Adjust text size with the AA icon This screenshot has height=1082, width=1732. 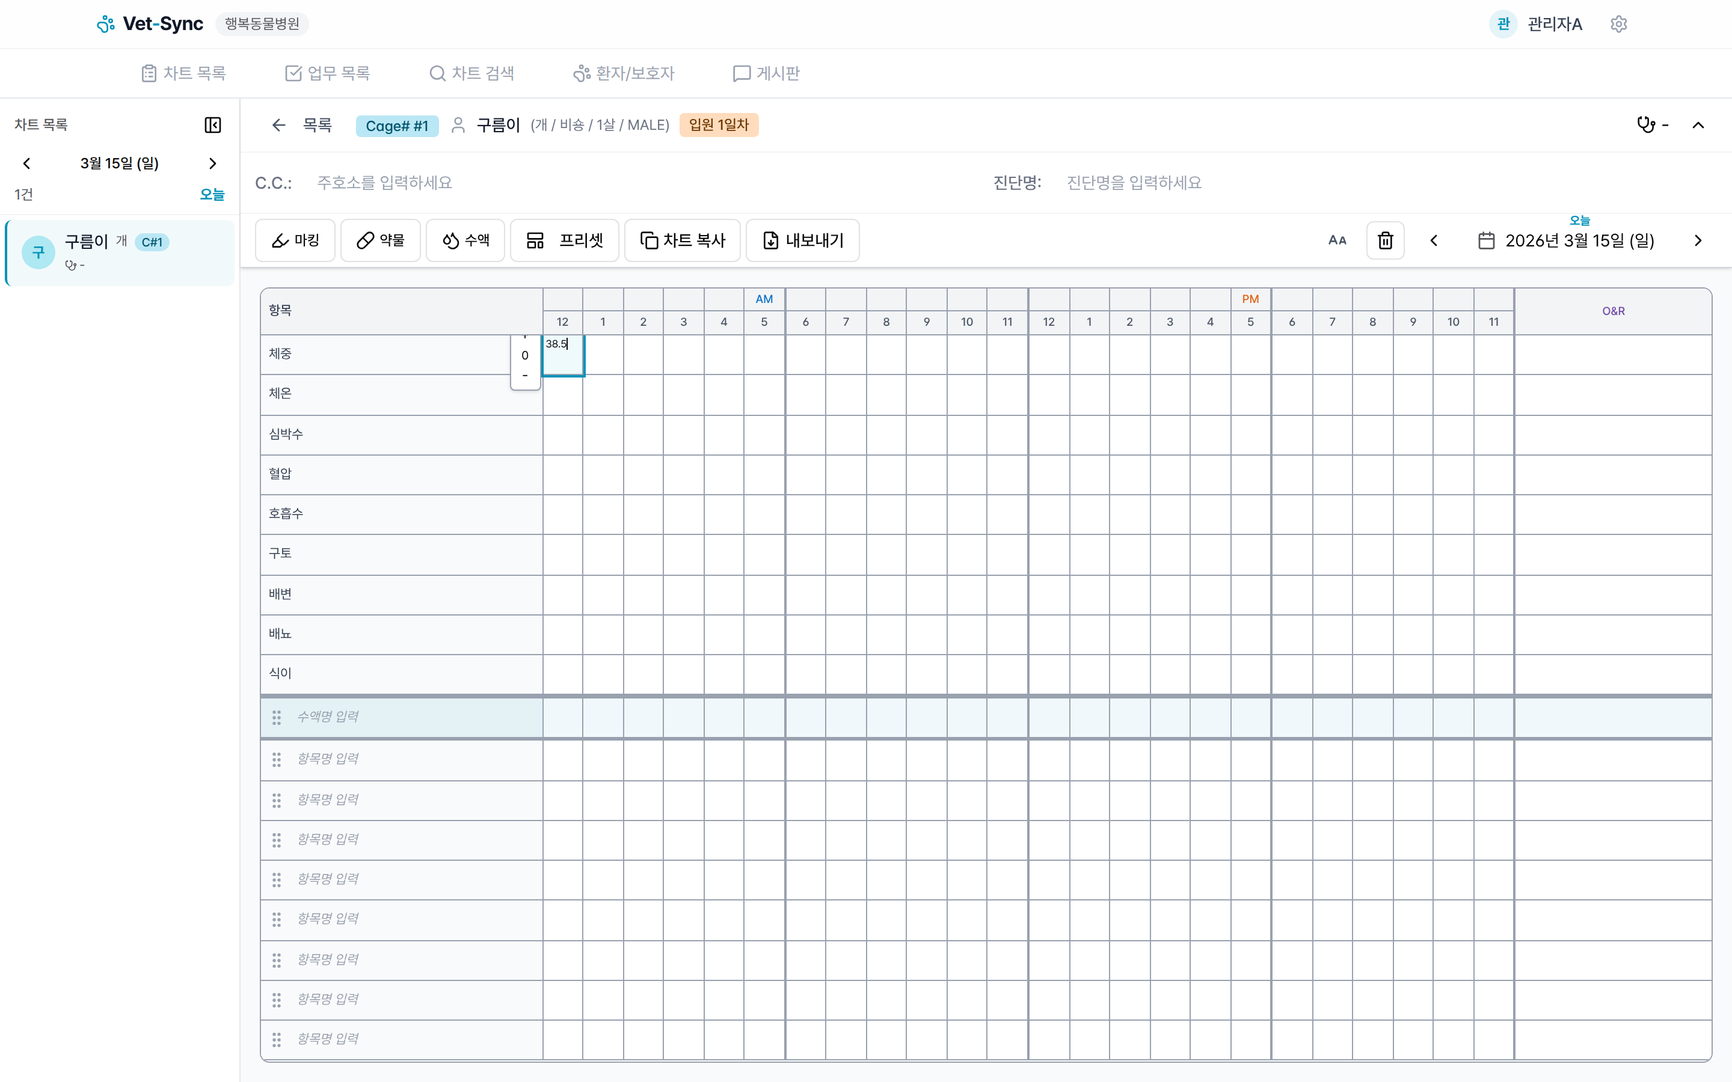tap(1337, 240)
